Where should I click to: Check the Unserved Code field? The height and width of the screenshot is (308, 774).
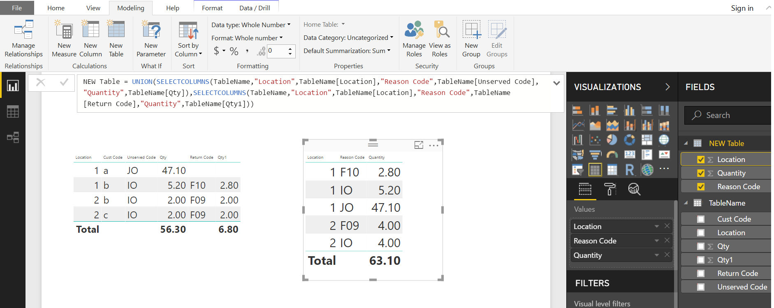point(701,287)
